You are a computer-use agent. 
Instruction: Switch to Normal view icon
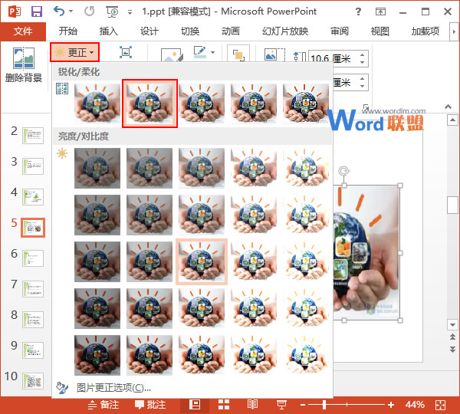click(195, 405)
